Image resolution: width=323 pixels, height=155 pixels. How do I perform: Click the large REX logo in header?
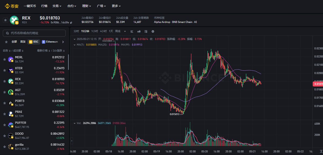15,20
